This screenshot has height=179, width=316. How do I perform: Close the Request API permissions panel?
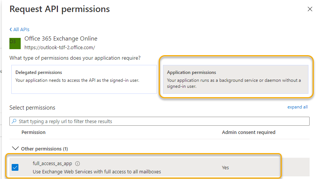click(309, 9)
